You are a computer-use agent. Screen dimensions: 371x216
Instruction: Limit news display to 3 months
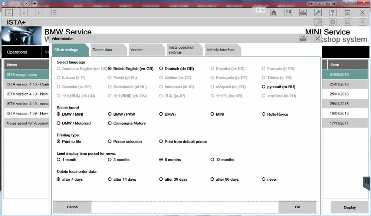[x=119, y=159]
